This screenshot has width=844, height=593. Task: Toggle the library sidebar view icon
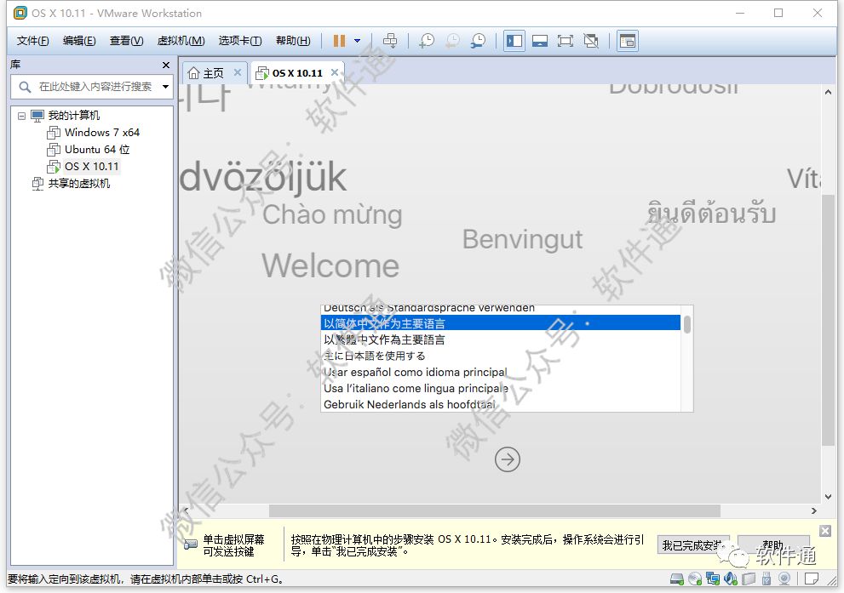coord(514,41)
